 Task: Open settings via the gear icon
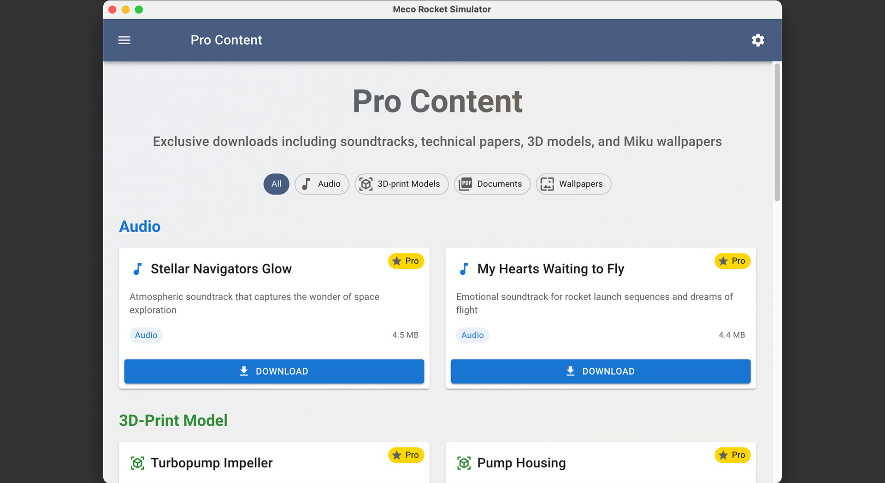(758, 40)
